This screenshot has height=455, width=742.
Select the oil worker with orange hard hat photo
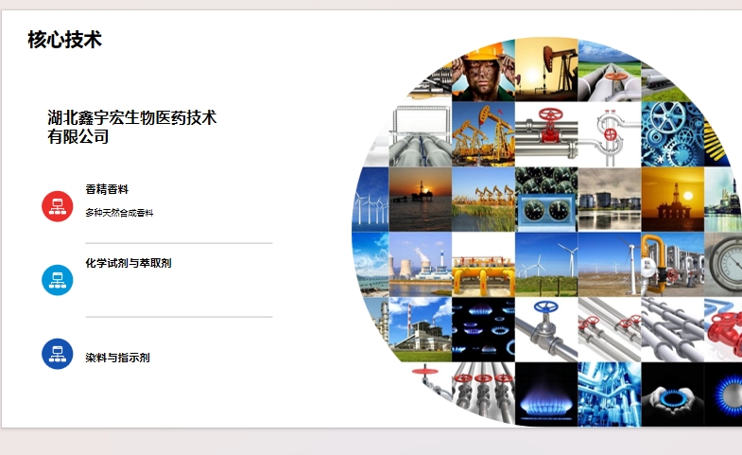tap(483, 71)
